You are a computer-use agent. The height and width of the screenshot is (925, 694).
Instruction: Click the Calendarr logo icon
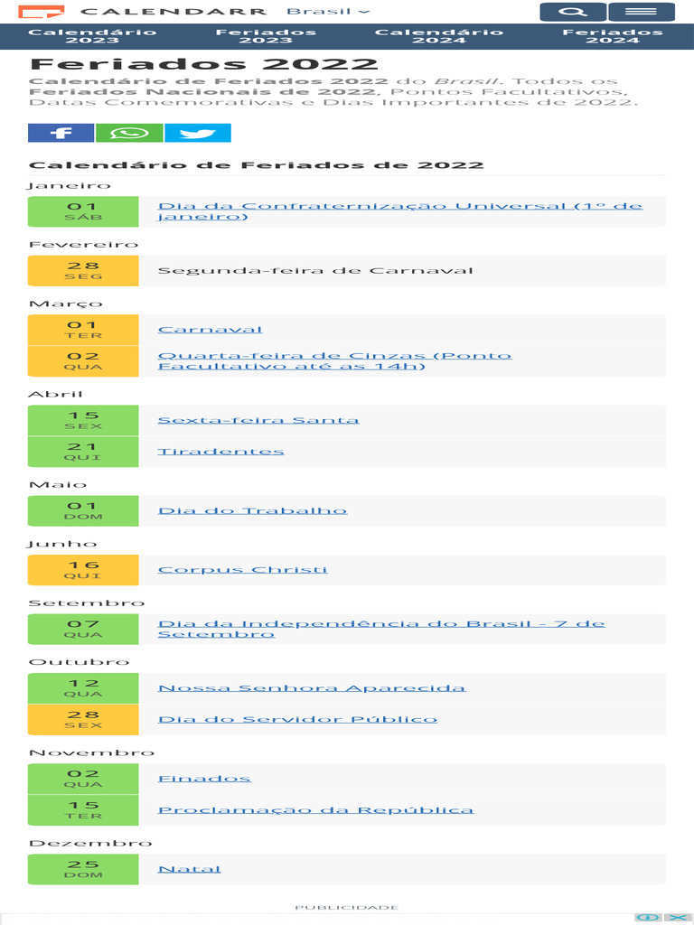pos(41,12)
